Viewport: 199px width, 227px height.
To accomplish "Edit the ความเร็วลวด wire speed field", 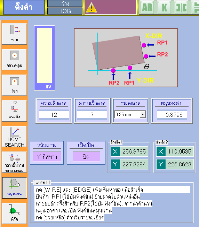I will point(92,115).
